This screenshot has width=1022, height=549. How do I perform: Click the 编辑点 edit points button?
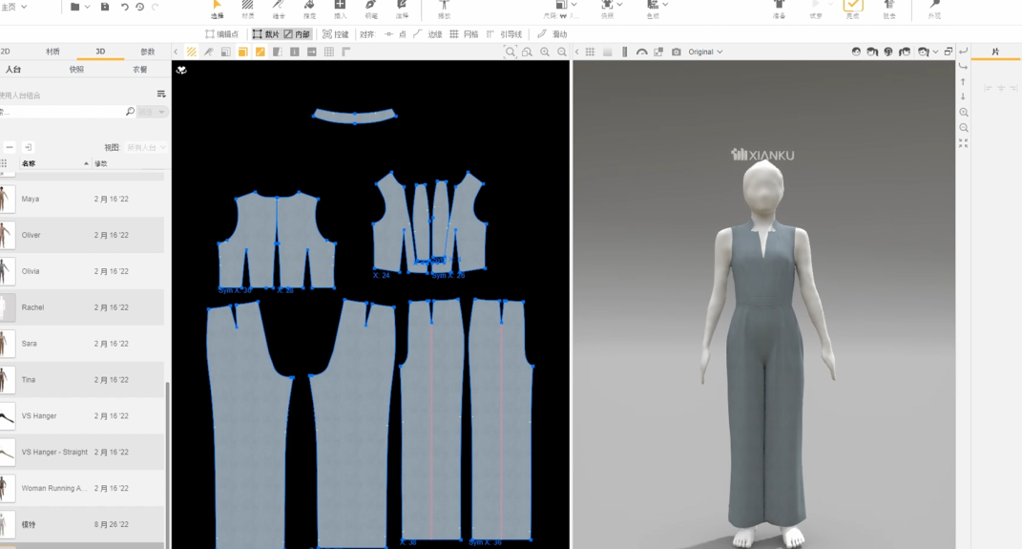tap(222, 34)
